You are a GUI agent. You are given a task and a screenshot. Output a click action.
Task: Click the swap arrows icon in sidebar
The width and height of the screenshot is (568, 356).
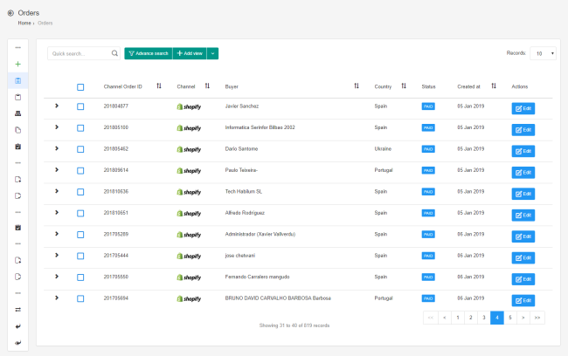coord(18,309)
